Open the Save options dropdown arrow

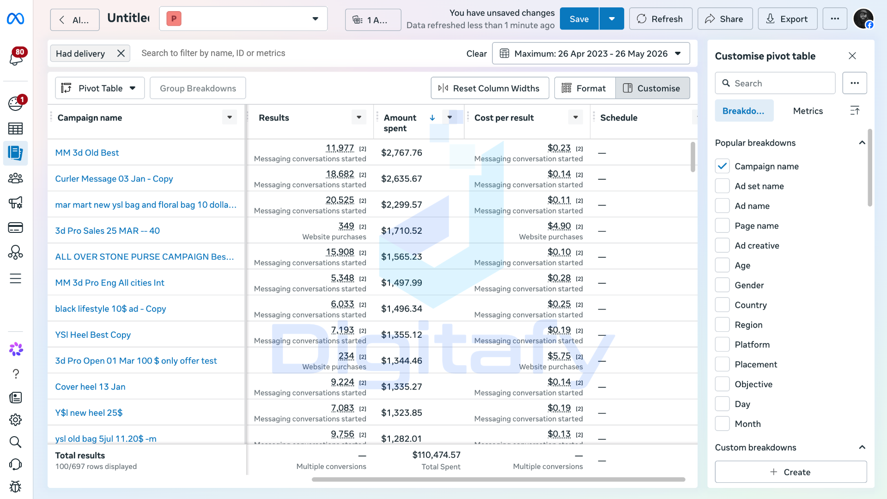click(612, 19)
